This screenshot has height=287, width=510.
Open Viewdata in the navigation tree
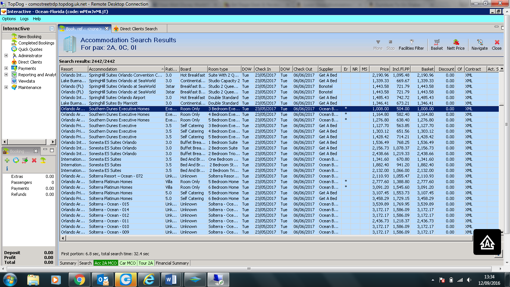tap(27, 81)
